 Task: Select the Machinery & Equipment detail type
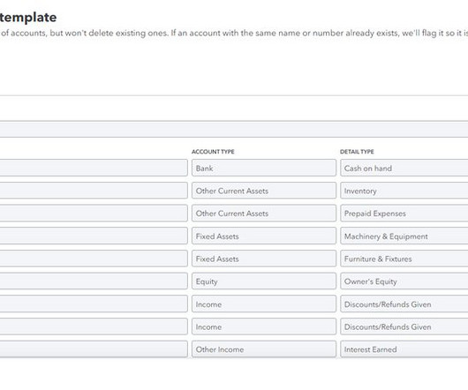(x=404, y=236)
